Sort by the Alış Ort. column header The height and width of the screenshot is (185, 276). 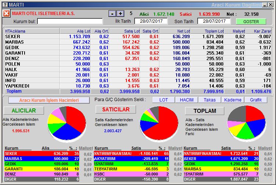point(100,31)
